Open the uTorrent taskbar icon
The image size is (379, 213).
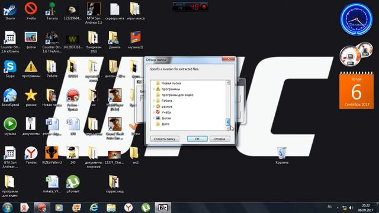point(146,208)
